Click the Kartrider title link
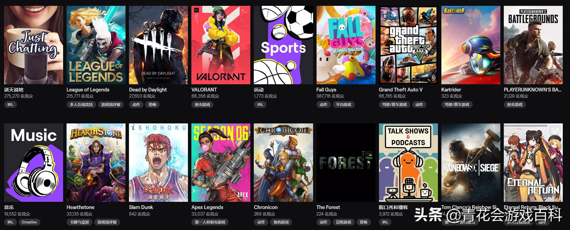This screenshot has height=230, width=570. click(x=451, y=90)
